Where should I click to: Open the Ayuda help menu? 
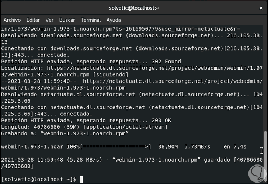(114, 20)
